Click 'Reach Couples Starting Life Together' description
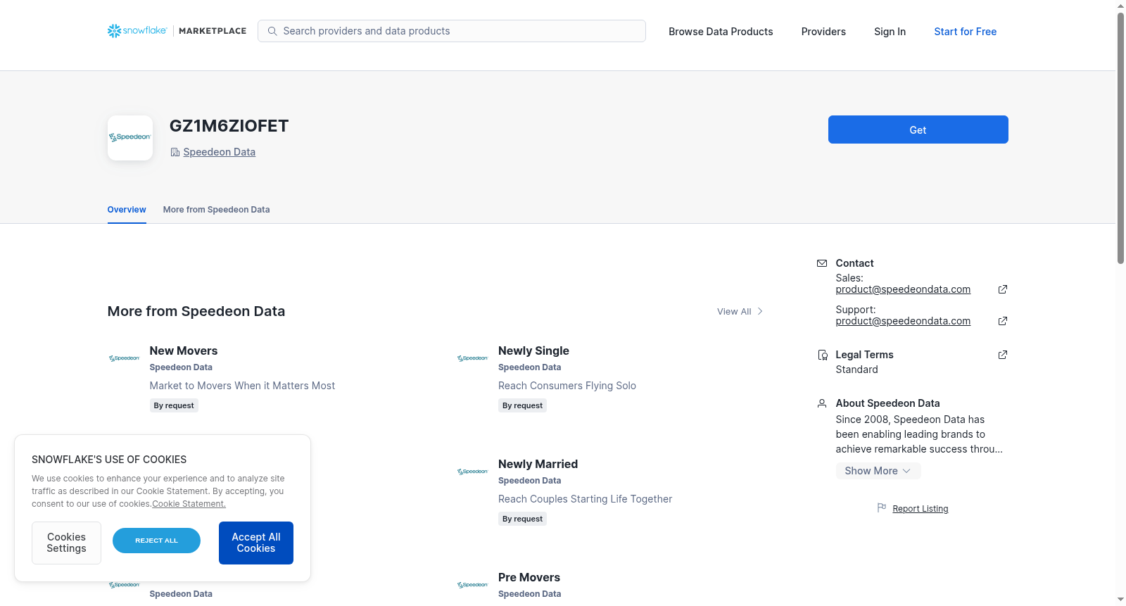 point(585,499)
